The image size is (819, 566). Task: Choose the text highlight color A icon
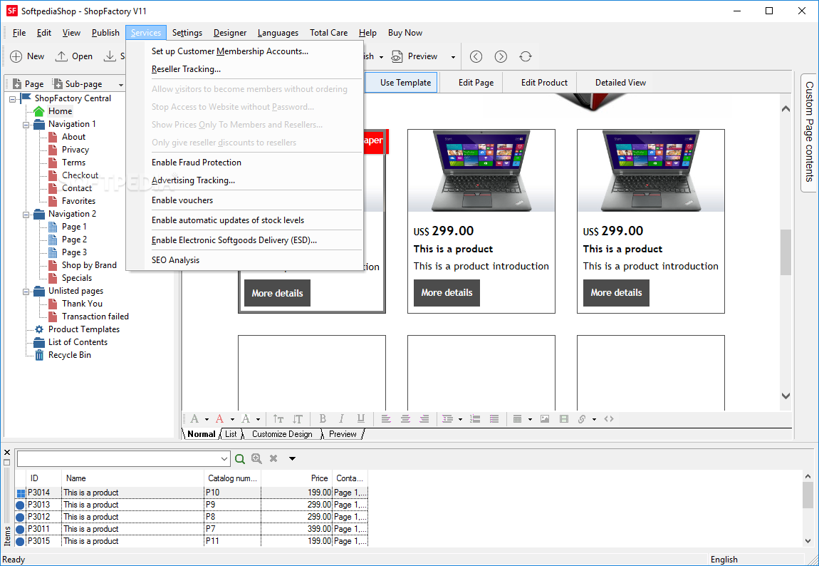[x=246, y=418]
